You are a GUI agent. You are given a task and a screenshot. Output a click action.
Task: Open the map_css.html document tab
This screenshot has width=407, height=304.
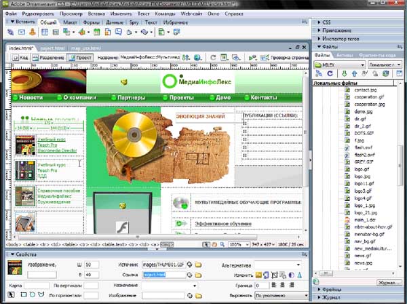(85, 49)
